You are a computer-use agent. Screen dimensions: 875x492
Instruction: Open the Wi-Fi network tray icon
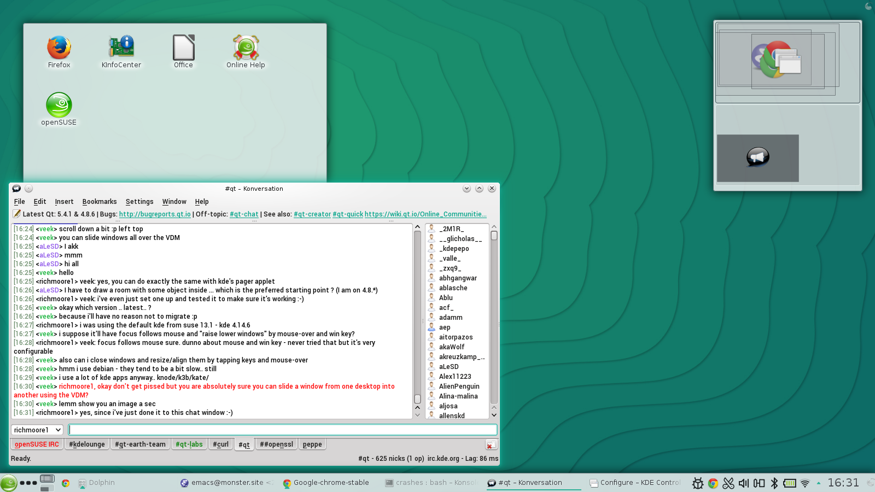(x=805, y=483)
